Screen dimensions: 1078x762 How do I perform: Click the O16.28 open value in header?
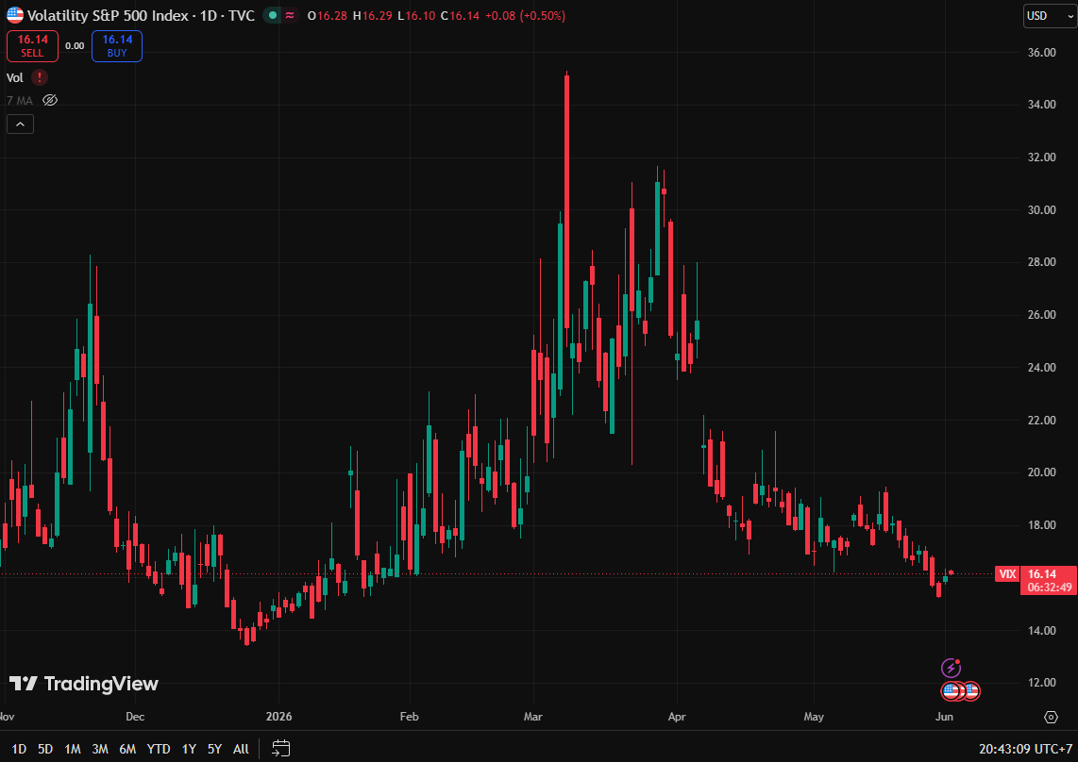[328, 15]
